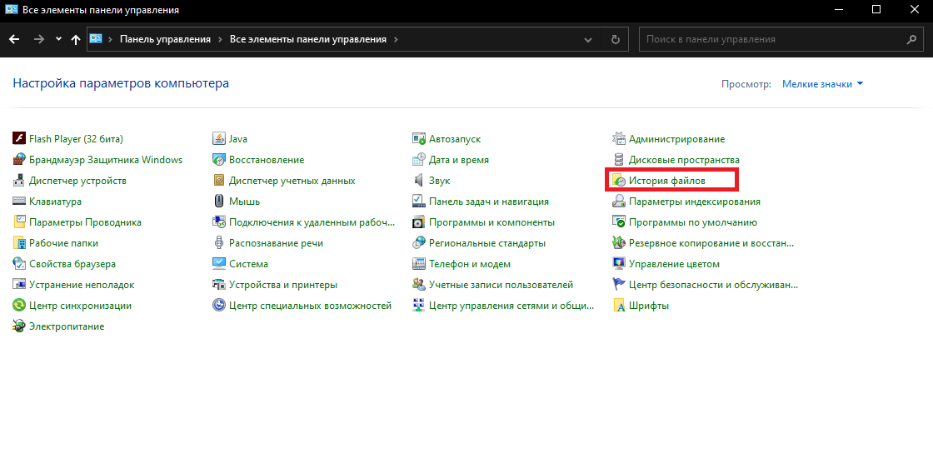This screenshot has width=933, height=458.
Task: Open the Подключения к удаленным рабочим столам icon
Action: (219, 222)
